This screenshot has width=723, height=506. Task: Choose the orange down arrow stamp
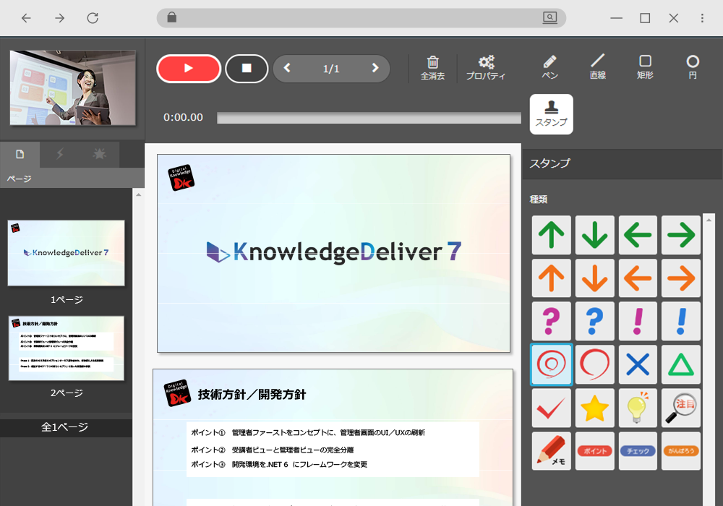click(595, 278)
